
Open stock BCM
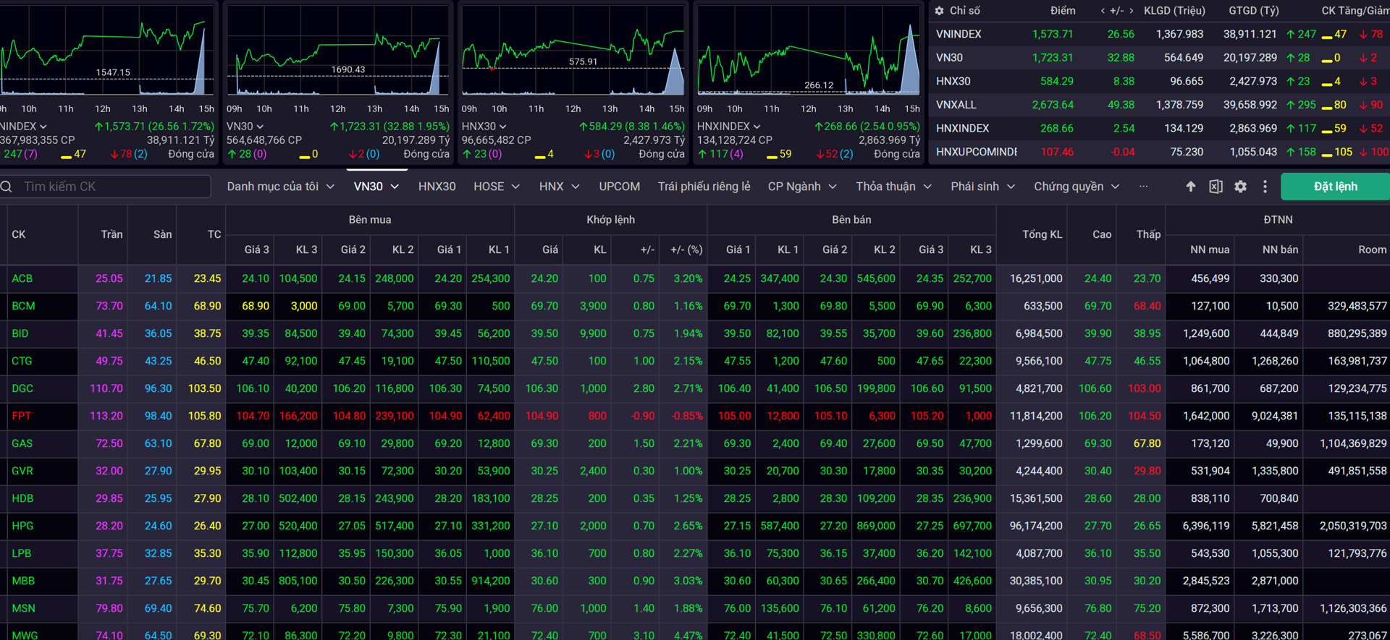(23, 306)
